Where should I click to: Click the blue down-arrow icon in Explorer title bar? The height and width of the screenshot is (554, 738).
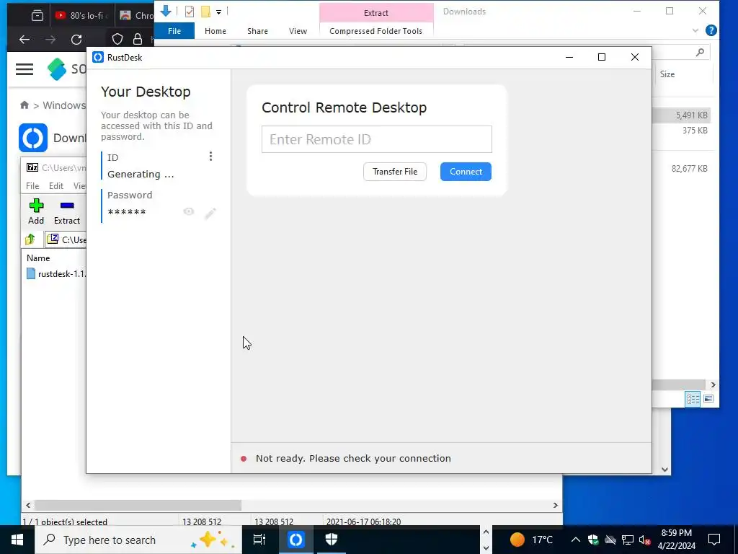(x=166, y=11)
